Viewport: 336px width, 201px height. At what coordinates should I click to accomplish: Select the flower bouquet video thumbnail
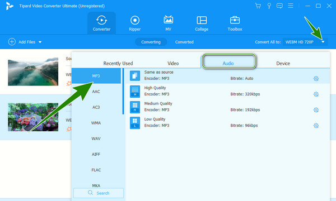(x=33, y=117)
